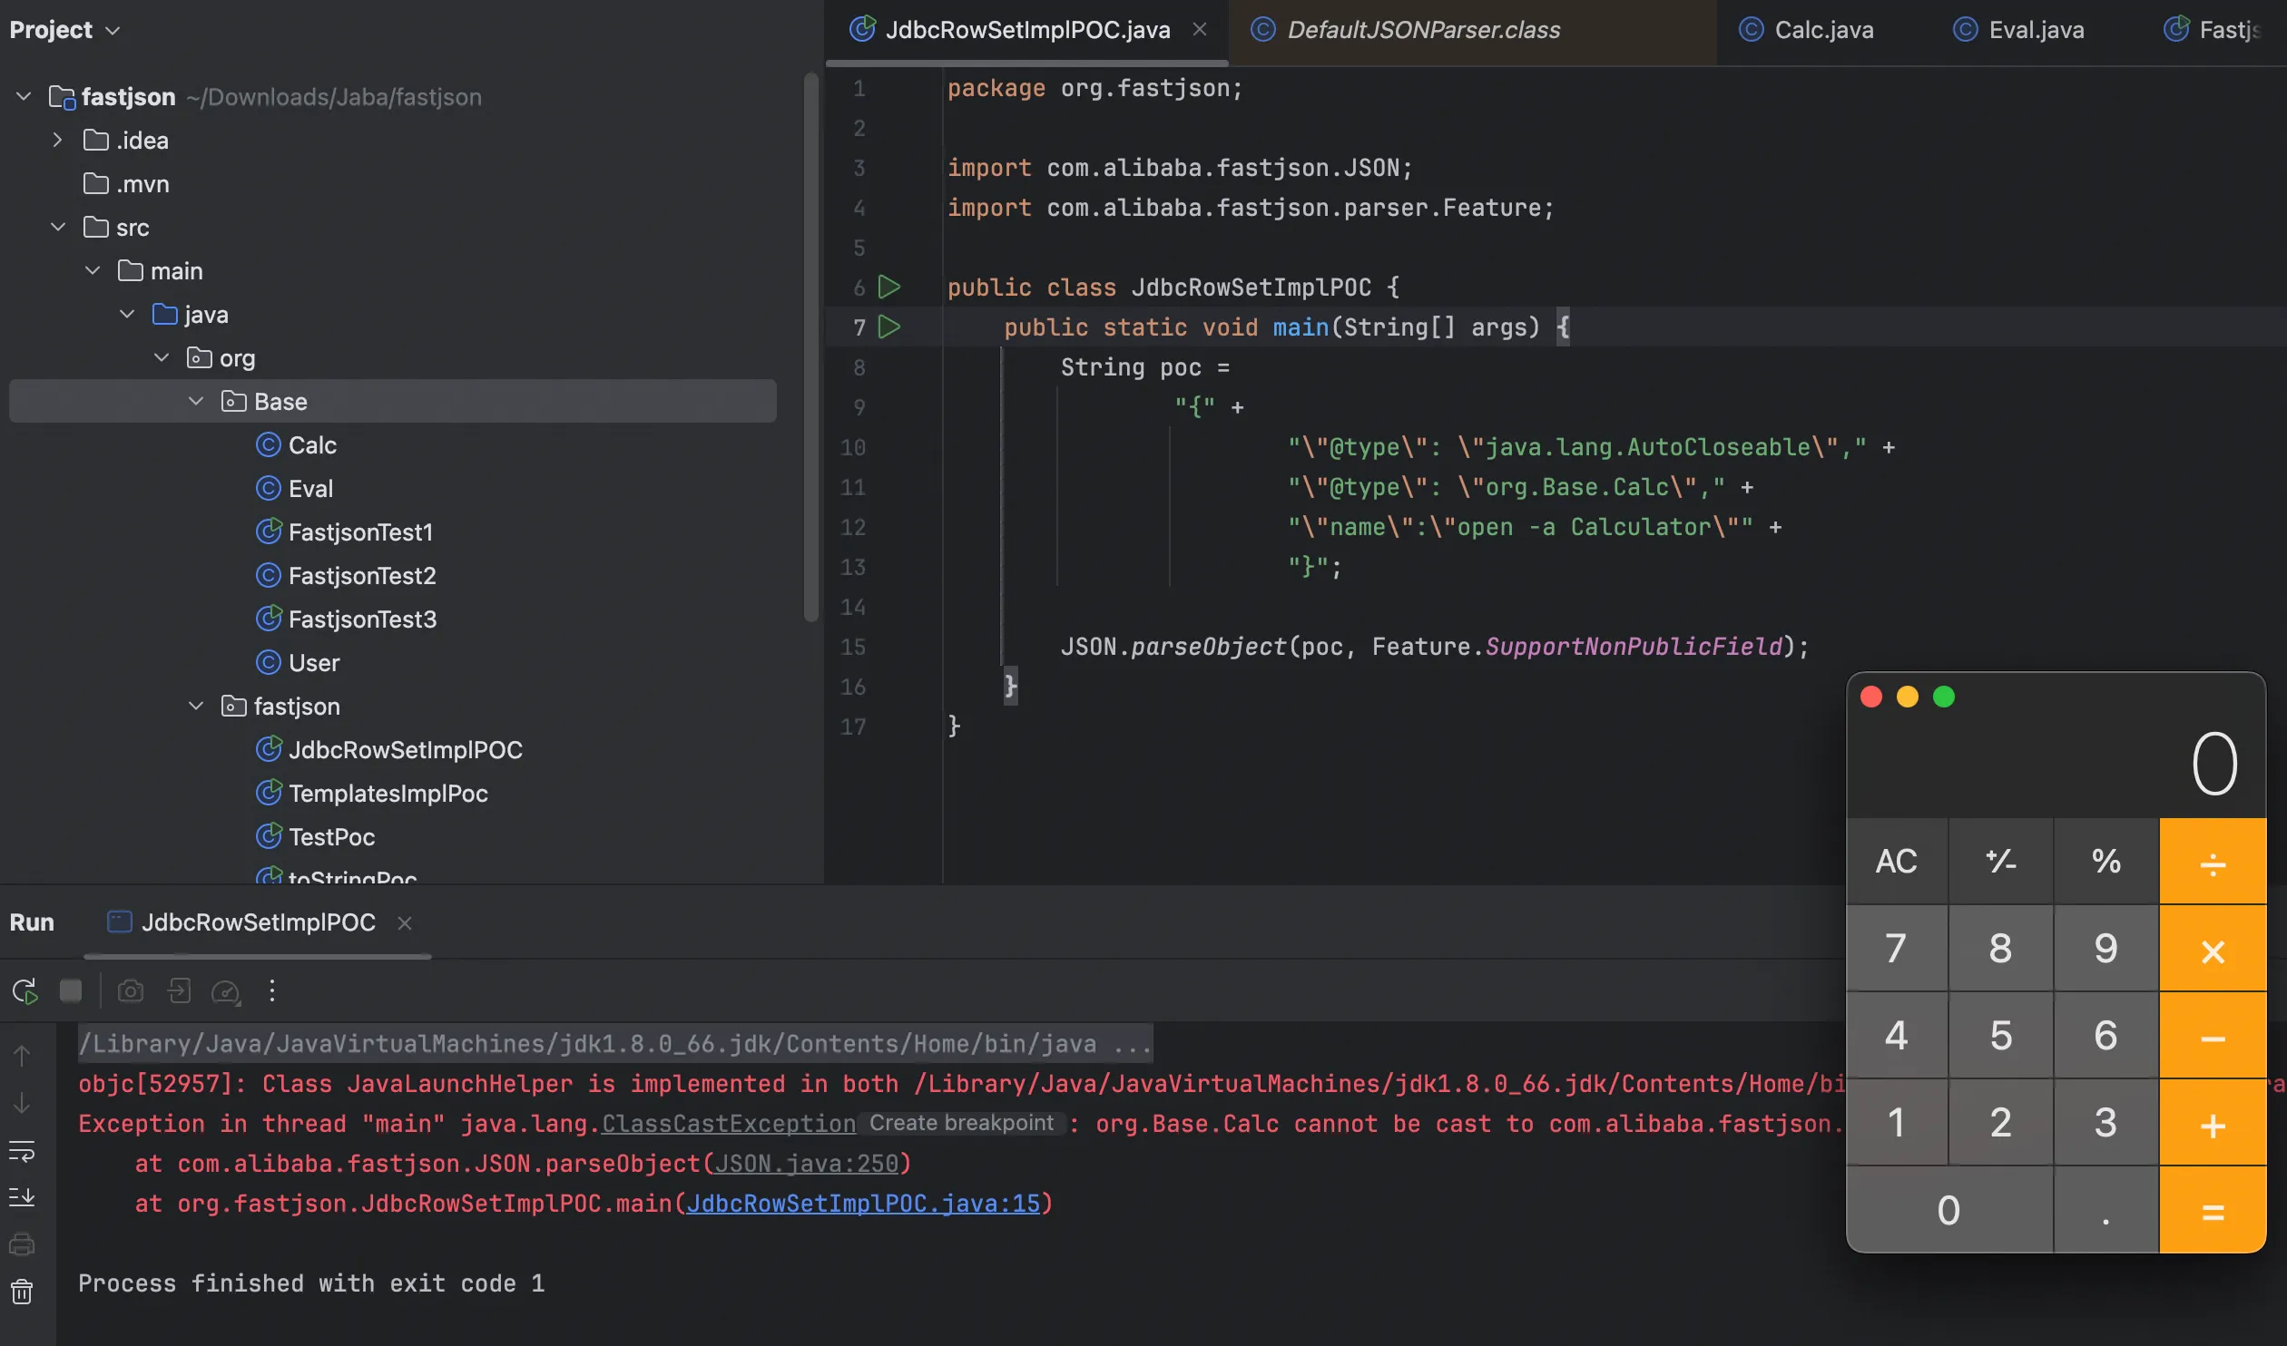Follow the JdbcRowSetImplPOC.java:15 stack trace link
The height and width of the screenshot is (1346, 2287).
(x=863, y=1203)
